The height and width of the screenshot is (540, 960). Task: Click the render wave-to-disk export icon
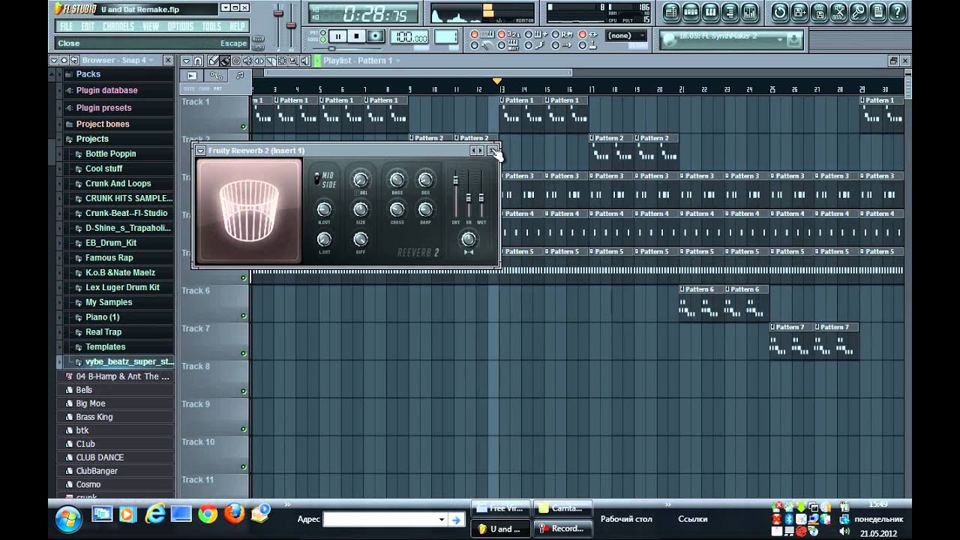click(x=819, y=13)
